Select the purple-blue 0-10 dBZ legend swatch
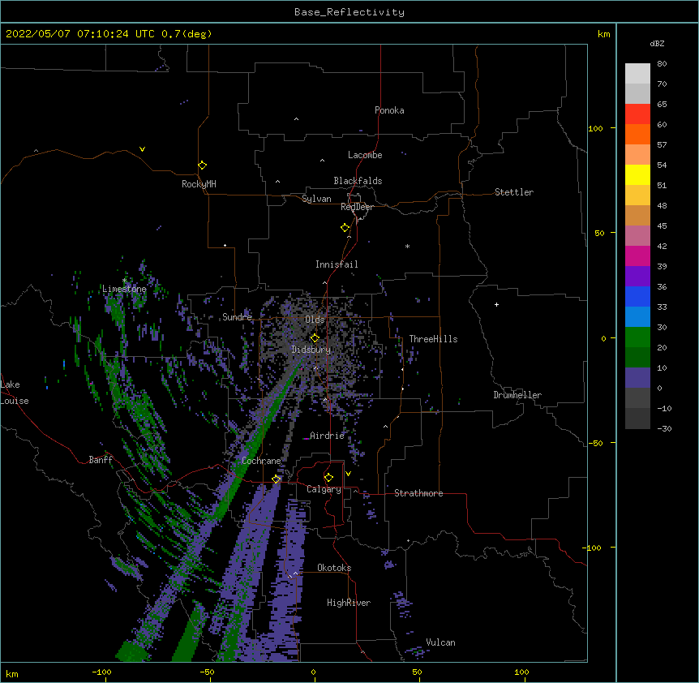This screenshot has height=683, width=699. coord(637,378)
